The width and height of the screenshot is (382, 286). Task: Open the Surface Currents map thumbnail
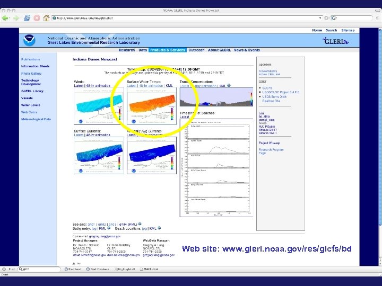(x=99, y=155)
